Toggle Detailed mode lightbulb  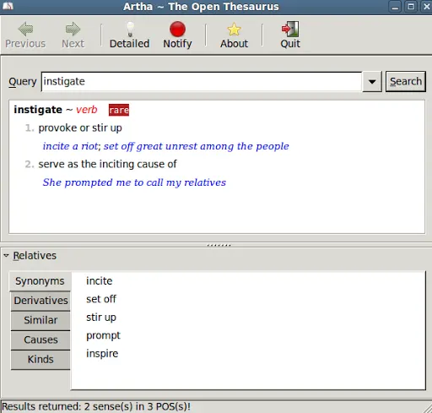tap(129, 35)
